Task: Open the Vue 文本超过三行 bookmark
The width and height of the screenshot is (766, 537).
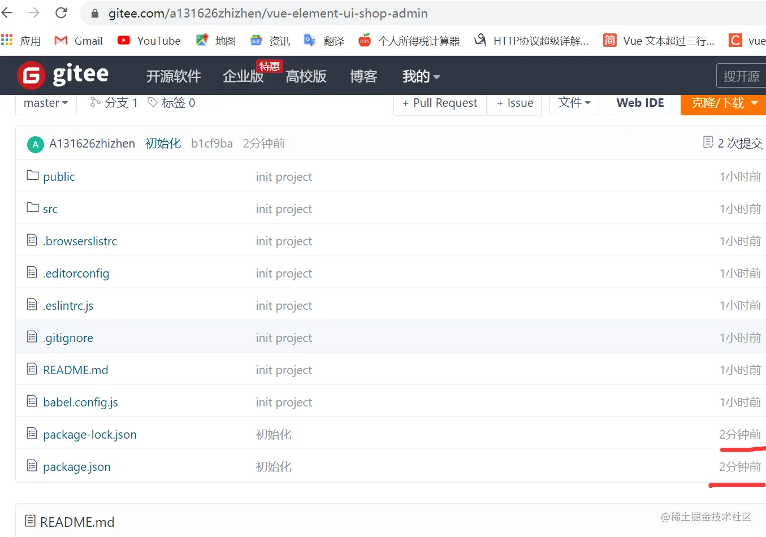Action: point(659,41)
